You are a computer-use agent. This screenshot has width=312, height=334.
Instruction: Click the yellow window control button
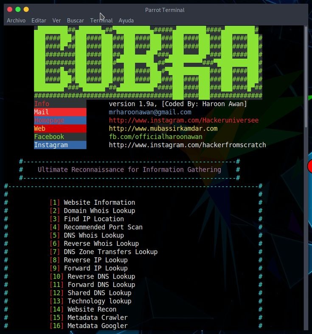point(26,9)
